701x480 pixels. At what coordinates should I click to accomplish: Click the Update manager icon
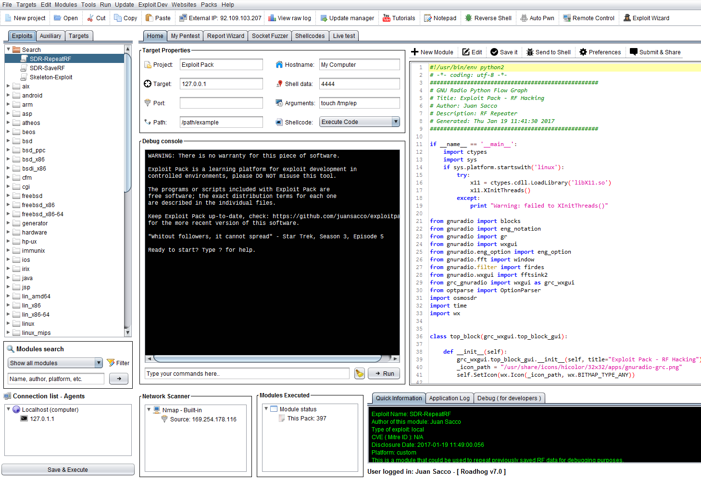(324, 18)
